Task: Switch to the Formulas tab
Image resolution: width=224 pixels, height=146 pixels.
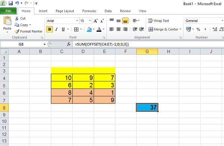Action: 89,11
